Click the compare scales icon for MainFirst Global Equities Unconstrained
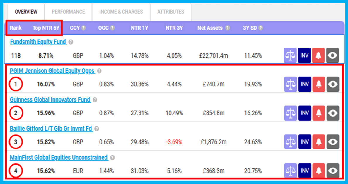The height and width of the screenshot is (184, 348). (x=290, y=171)
